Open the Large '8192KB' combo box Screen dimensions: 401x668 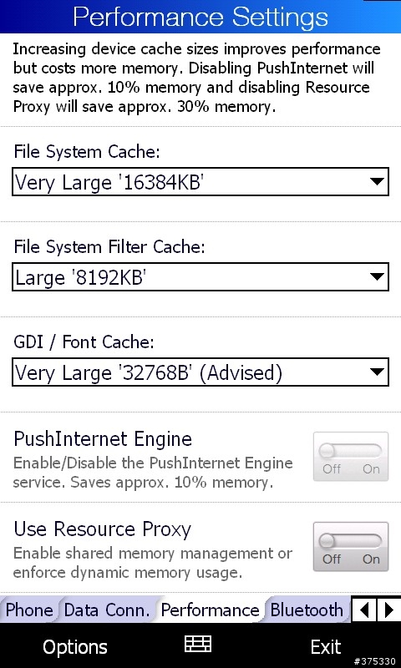[x=200, y=277]
